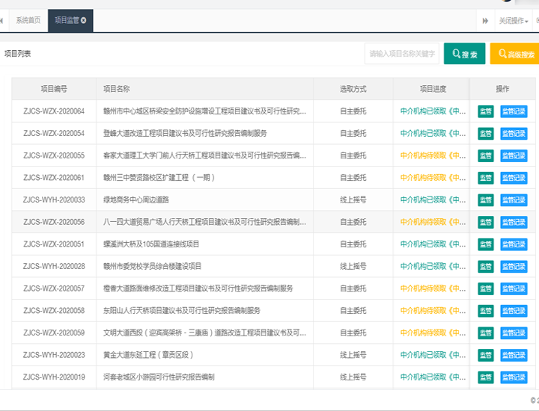Open 监管记录 for ZJCS-WZX-2020064

pyautogui.click(x=514, y=111)
